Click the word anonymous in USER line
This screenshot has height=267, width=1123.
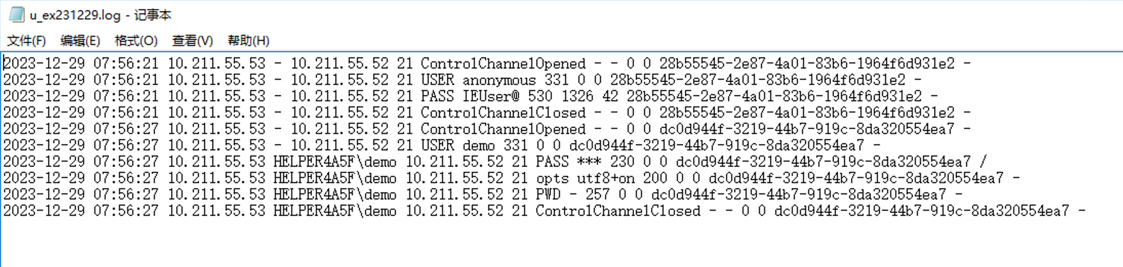[x=499, y=80]
